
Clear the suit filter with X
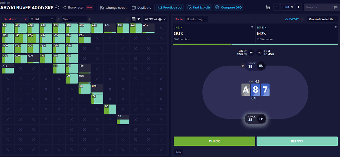coord(165,19)
